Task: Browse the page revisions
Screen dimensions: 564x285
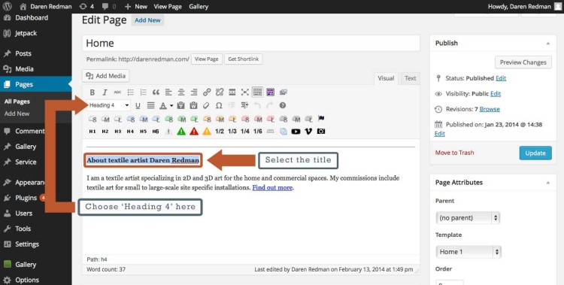Action: pos(490,109)
